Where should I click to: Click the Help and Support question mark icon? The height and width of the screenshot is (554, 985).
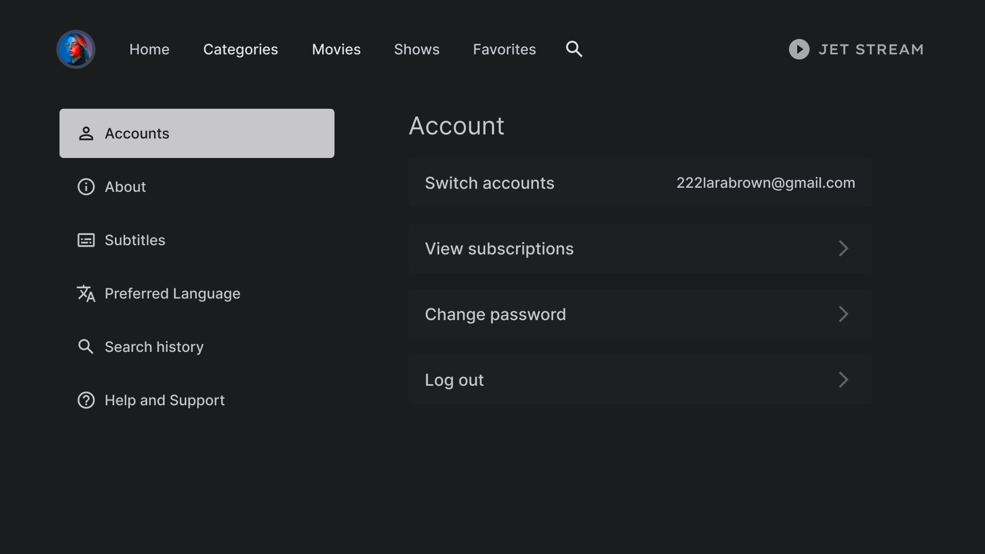tap(86, 400)
